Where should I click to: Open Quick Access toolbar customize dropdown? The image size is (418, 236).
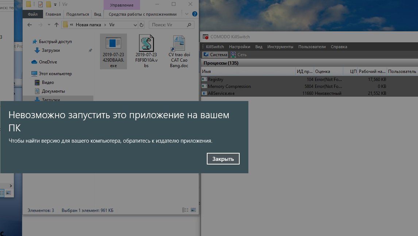[x=55, y=4]
